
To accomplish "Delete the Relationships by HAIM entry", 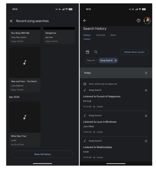I will (x=146, y=141).
